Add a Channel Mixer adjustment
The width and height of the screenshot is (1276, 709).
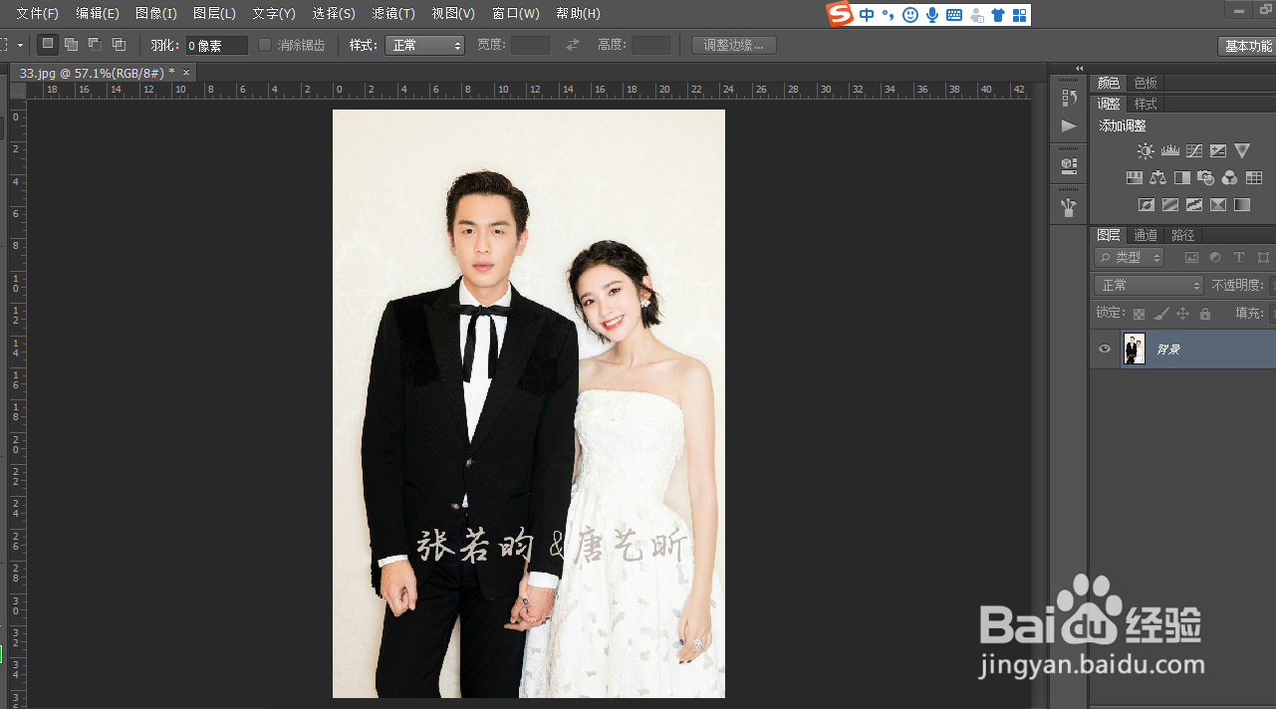pos(1230,178)
